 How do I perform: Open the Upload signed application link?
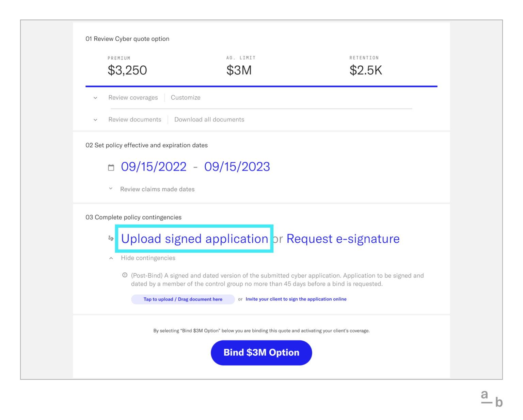[x=194, y=239]
